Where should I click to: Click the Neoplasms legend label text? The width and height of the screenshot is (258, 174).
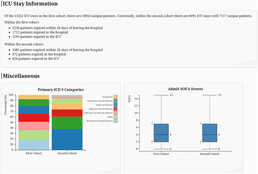pyautogui.click(x=107, y=97)
